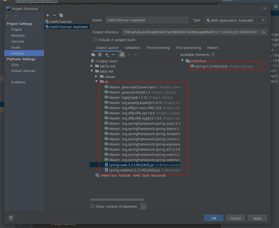Browse for the output directory folder
The image size is (279, 228).
264,32
